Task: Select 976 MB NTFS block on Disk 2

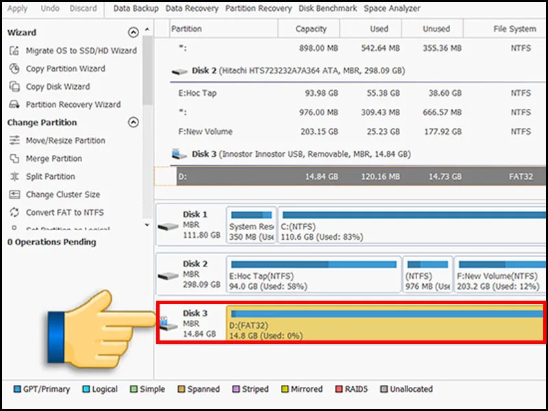Action: 427,275
